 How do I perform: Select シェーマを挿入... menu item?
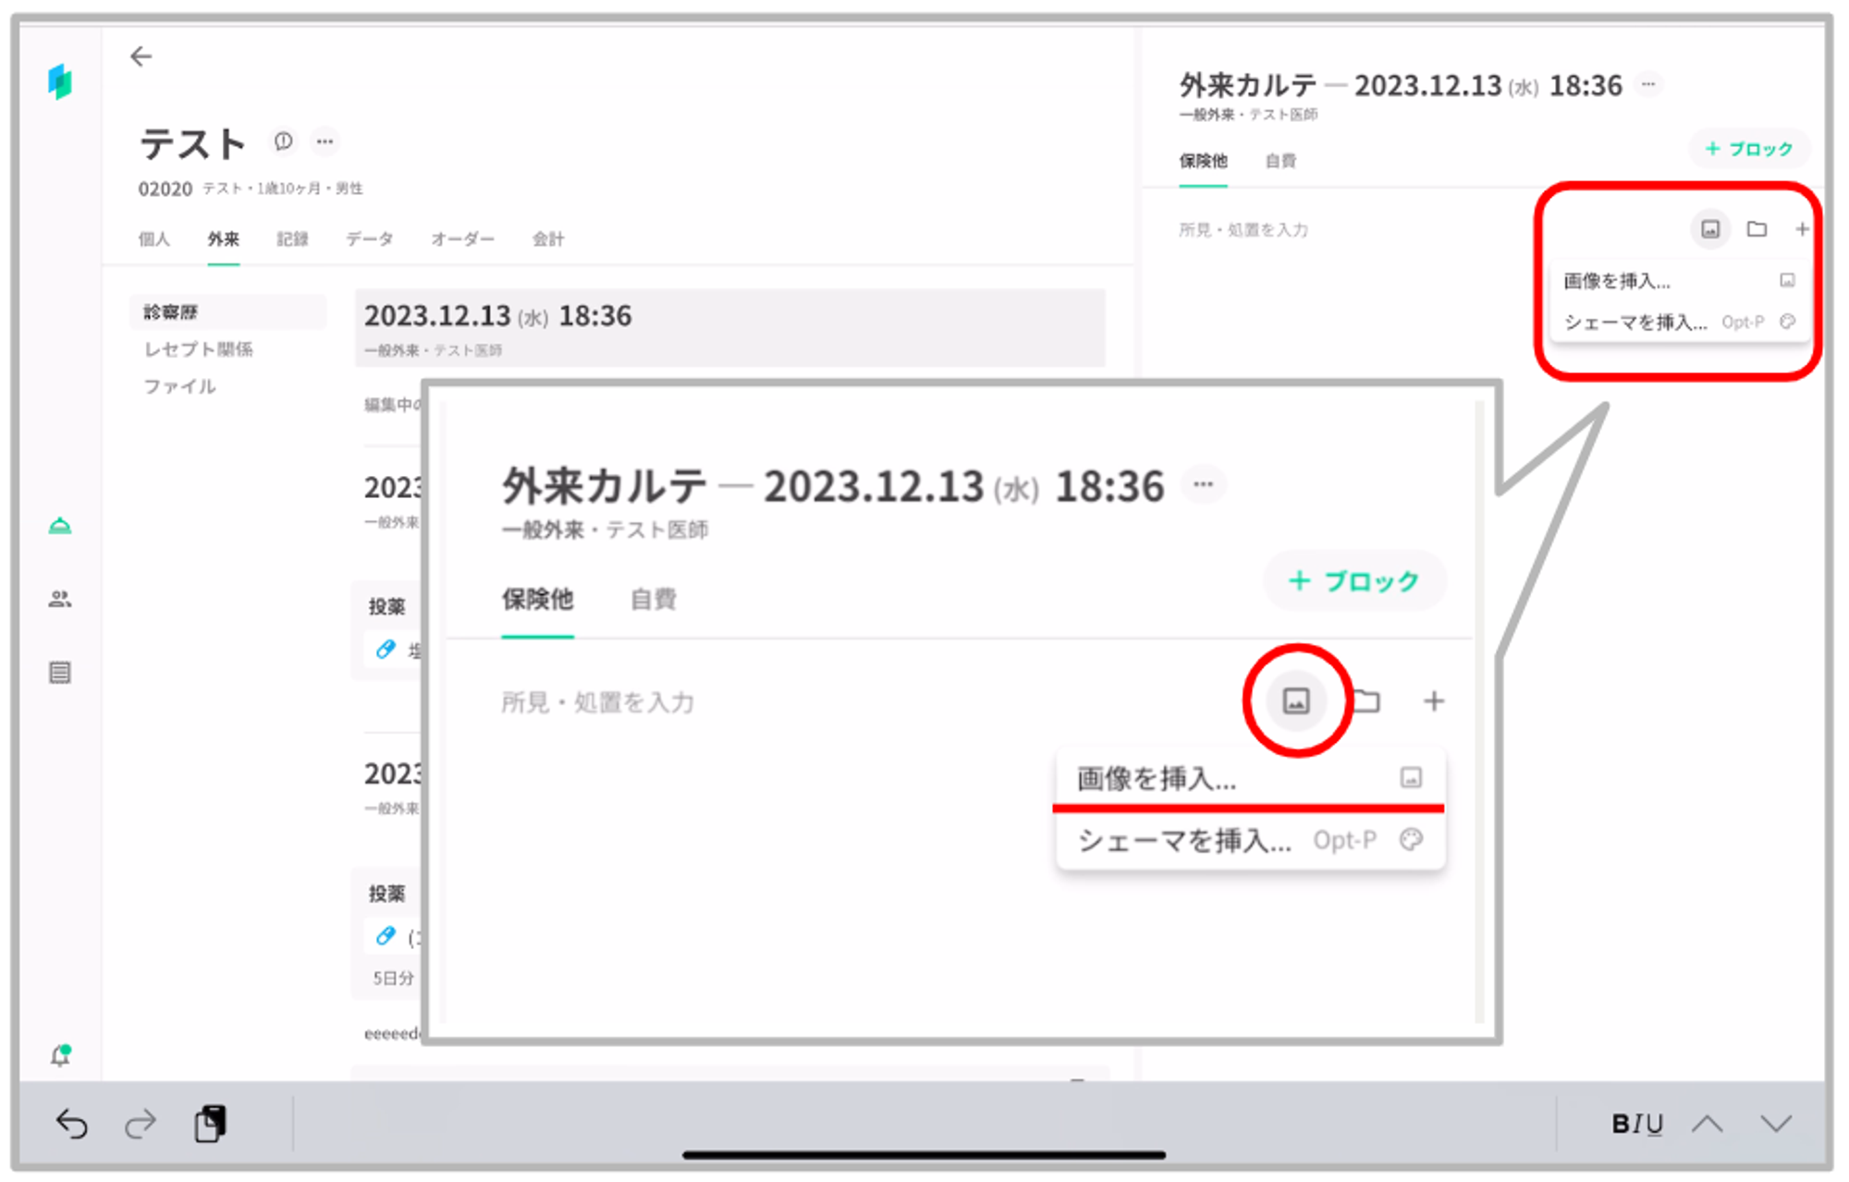pos(1635,322)
